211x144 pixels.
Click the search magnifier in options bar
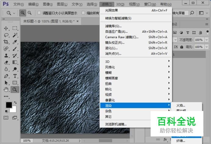coord(192,13)
